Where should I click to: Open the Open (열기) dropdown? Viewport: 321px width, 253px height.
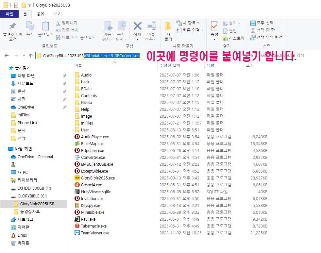[231, 23]
